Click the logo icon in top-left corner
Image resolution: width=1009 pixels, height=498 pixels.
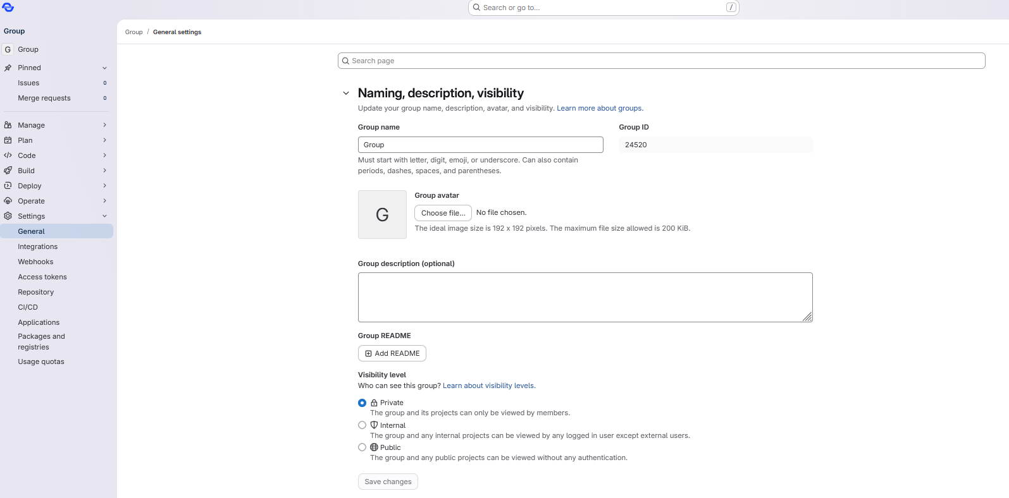[8, 7]
